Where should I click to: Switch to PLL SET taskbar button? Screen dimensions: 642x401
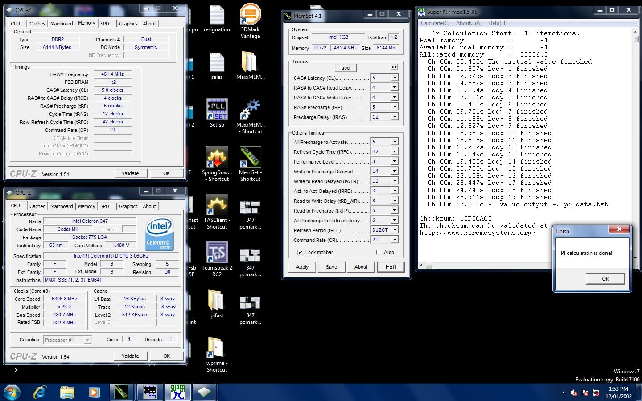click(x=150, y=392)
